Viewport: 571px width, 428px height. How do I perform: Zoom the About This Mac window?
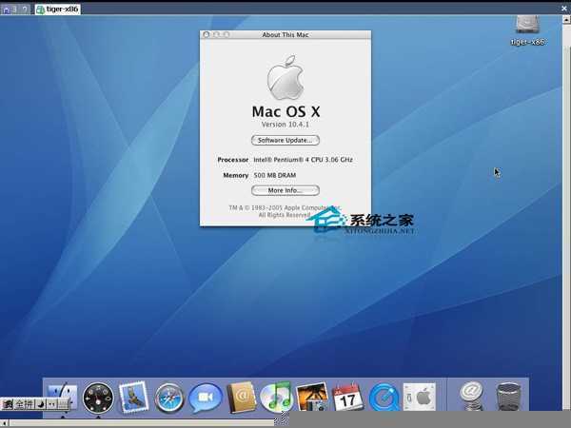coord(226,34)
